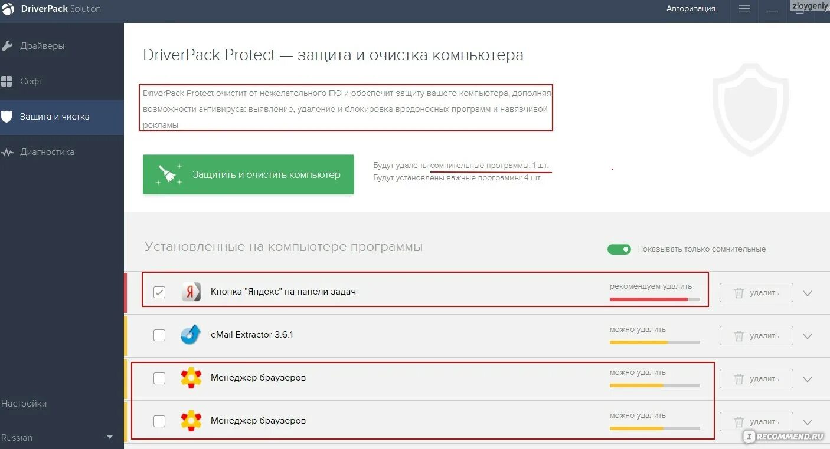Go to the Диагностика section
The image size is (830, 449).
62,152
